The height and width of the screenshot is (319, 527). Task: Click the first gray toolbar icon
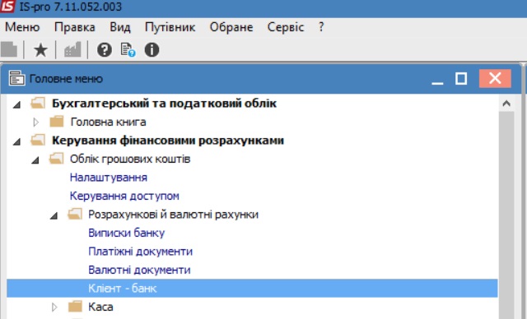9,50
